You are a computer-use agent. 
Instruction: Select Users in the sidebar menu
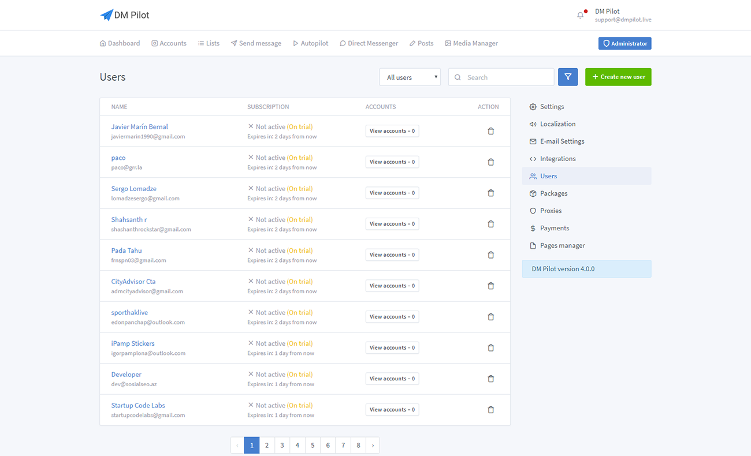pyautogui.click(x=586, y=176)
